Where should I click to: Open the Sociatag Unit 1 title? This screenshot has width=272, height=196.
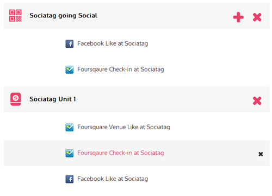53,99
